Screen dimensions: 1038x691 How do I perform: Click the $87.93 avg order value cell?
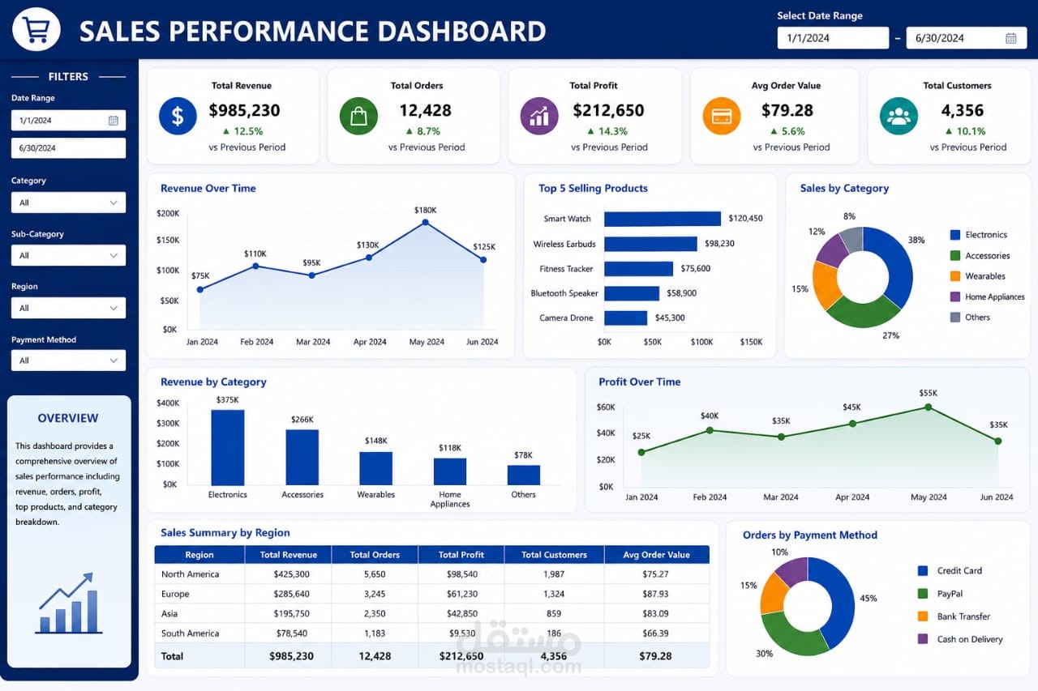[655, 594]
